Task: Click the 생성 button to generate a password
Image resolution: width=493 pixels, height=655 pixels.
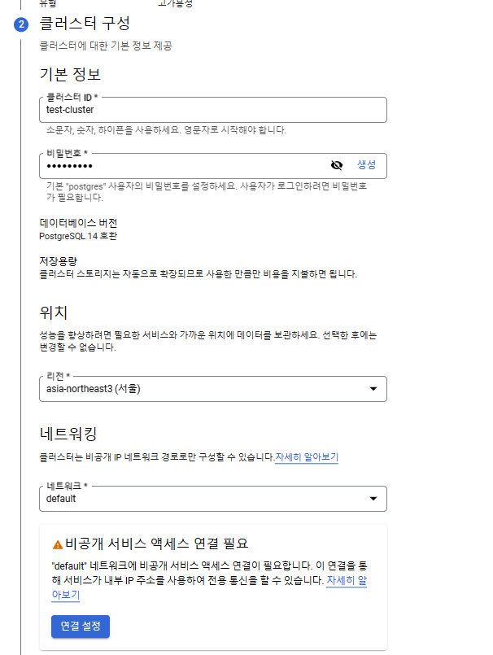Action: pos(366,164)
